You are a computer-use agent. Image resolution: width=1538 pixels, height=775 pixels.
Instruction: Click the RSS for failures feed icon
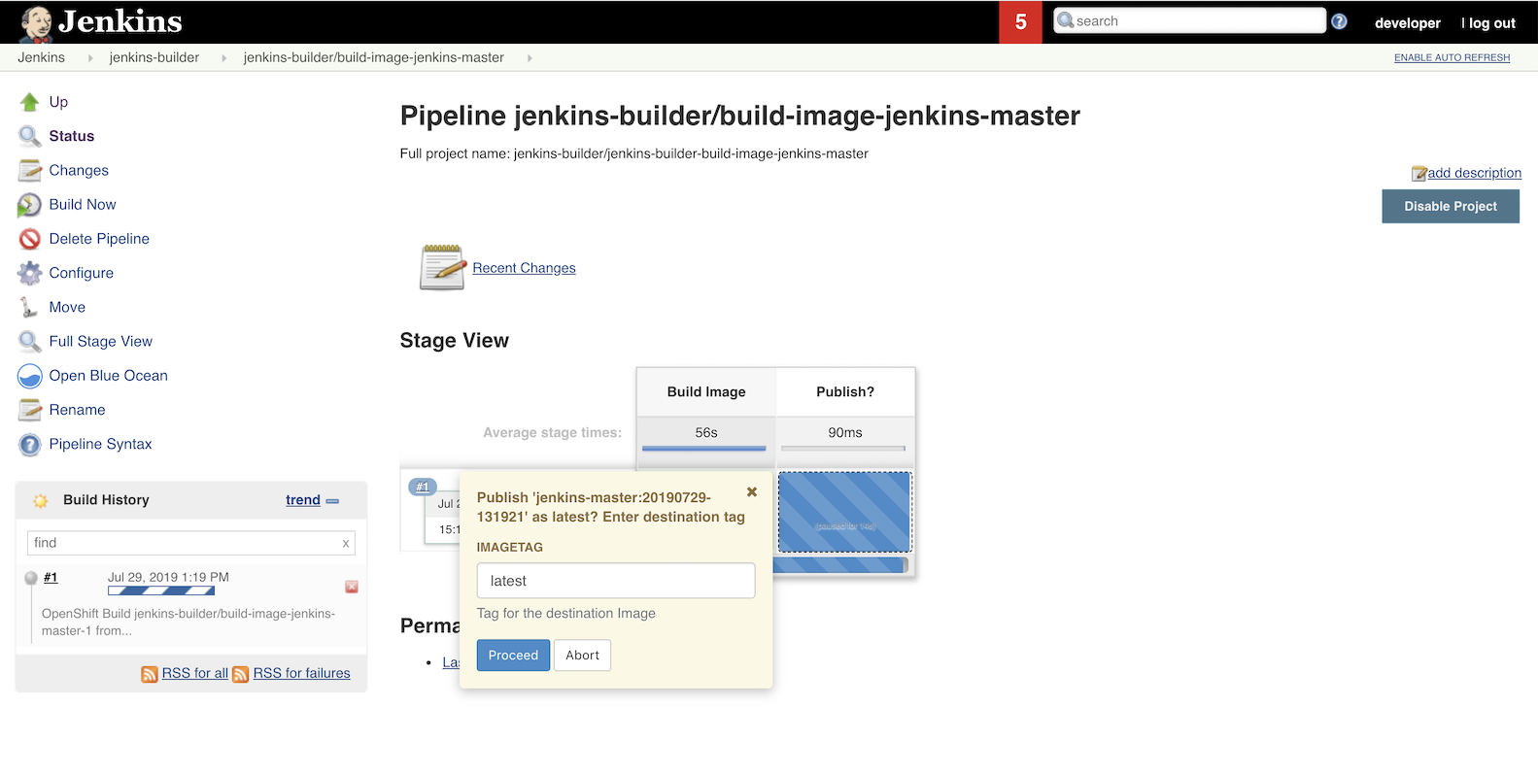[241, 674]
